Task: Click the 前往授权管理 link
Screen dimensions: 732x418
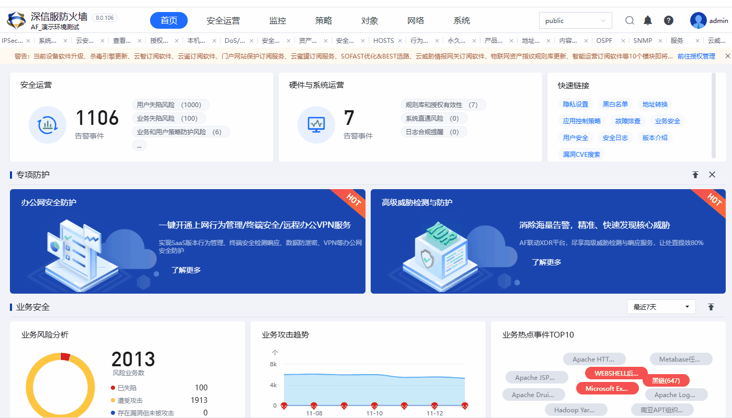Action: click(696, 56)
